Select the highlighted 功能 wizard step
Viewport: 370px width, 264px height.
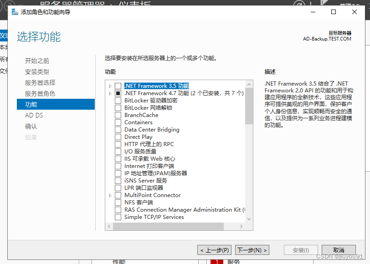point(56,104)
